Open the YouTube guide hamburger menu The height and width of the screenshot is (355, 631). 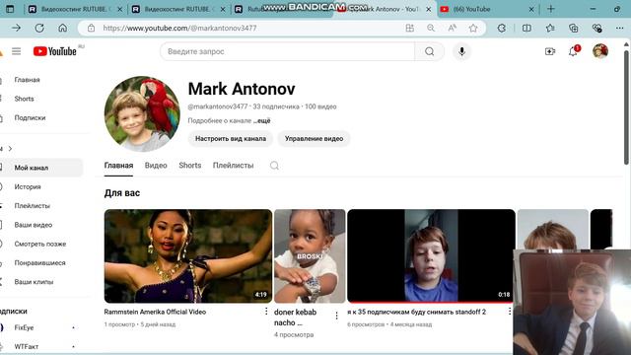coord(16,51)
